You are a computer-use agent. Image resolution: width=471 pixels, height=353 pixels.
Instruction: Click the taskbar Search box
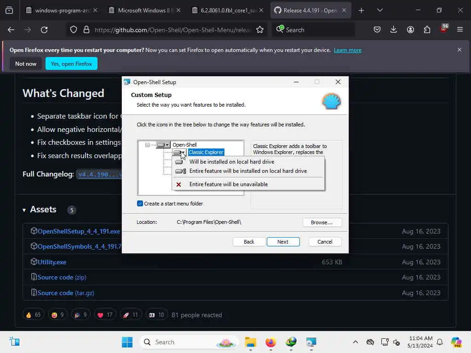coord(189,342)
